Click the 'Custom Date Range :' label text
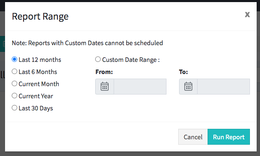Screen dimensions: 260x156 pyautogui.click(x=131, y=60)
